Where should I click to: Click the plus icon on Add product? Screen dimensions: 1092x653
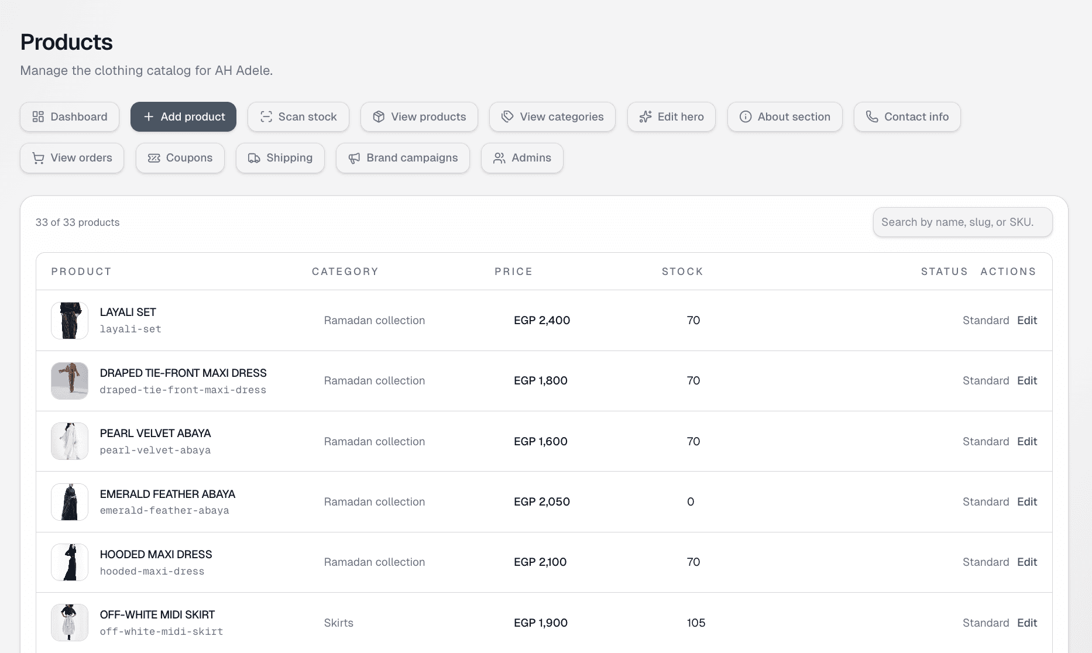pyautogui.click(x=149, y=117)
